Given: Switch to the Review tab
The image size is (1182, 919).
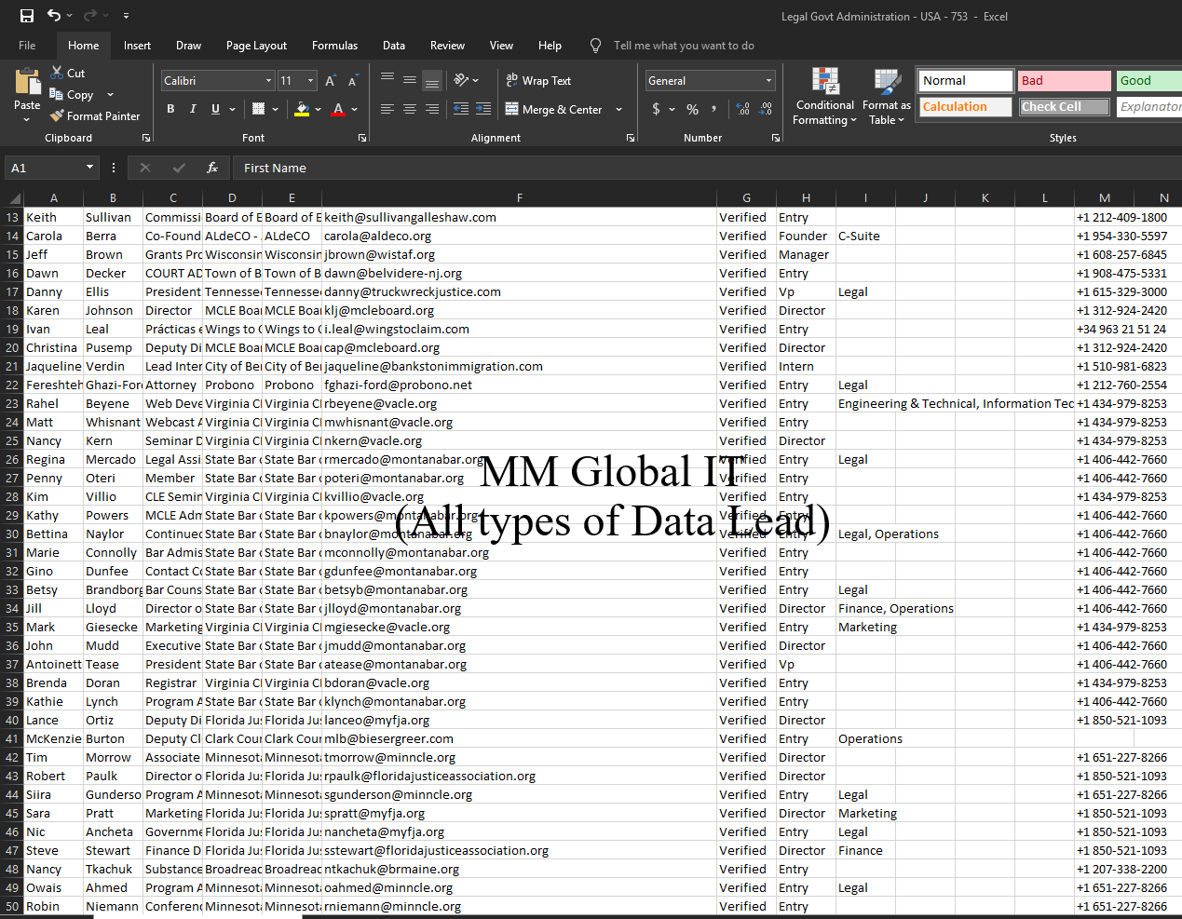Looking at the screenshot, I should click(x=447, y=45).
